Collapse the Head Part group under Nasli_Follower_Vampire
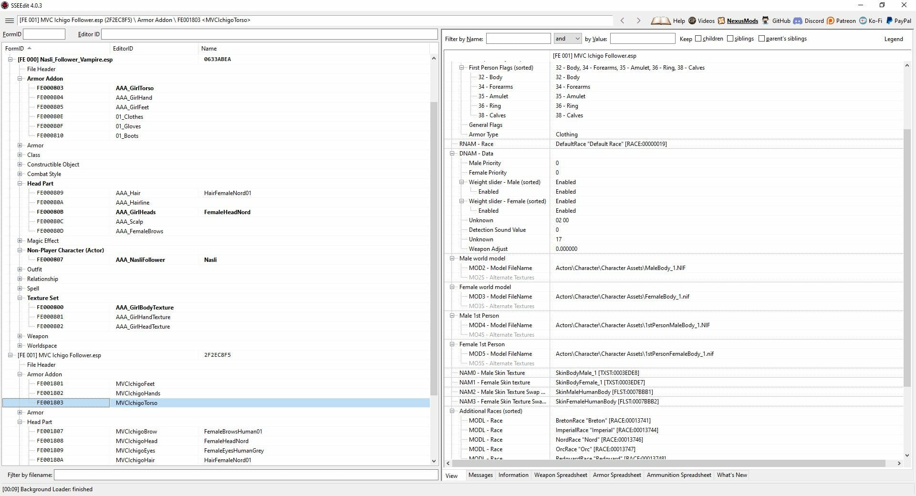 [x=20, y=184]
